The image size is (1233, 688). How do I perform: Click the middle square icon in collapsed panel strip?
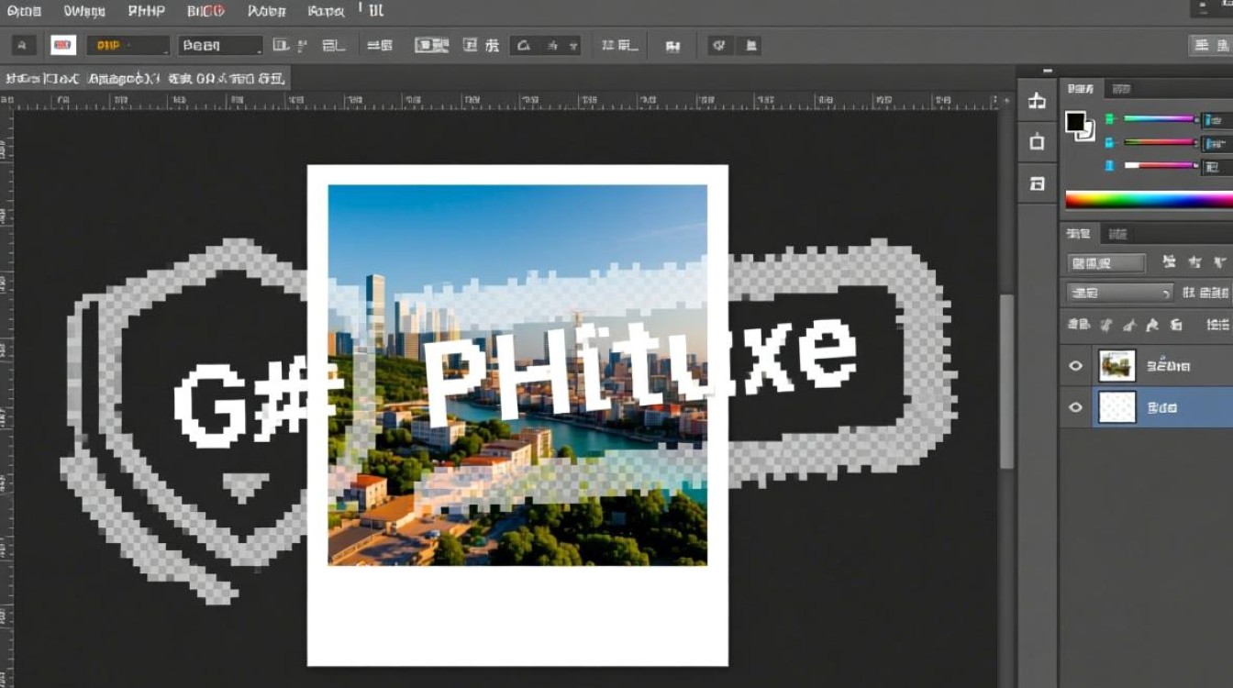1037,142
